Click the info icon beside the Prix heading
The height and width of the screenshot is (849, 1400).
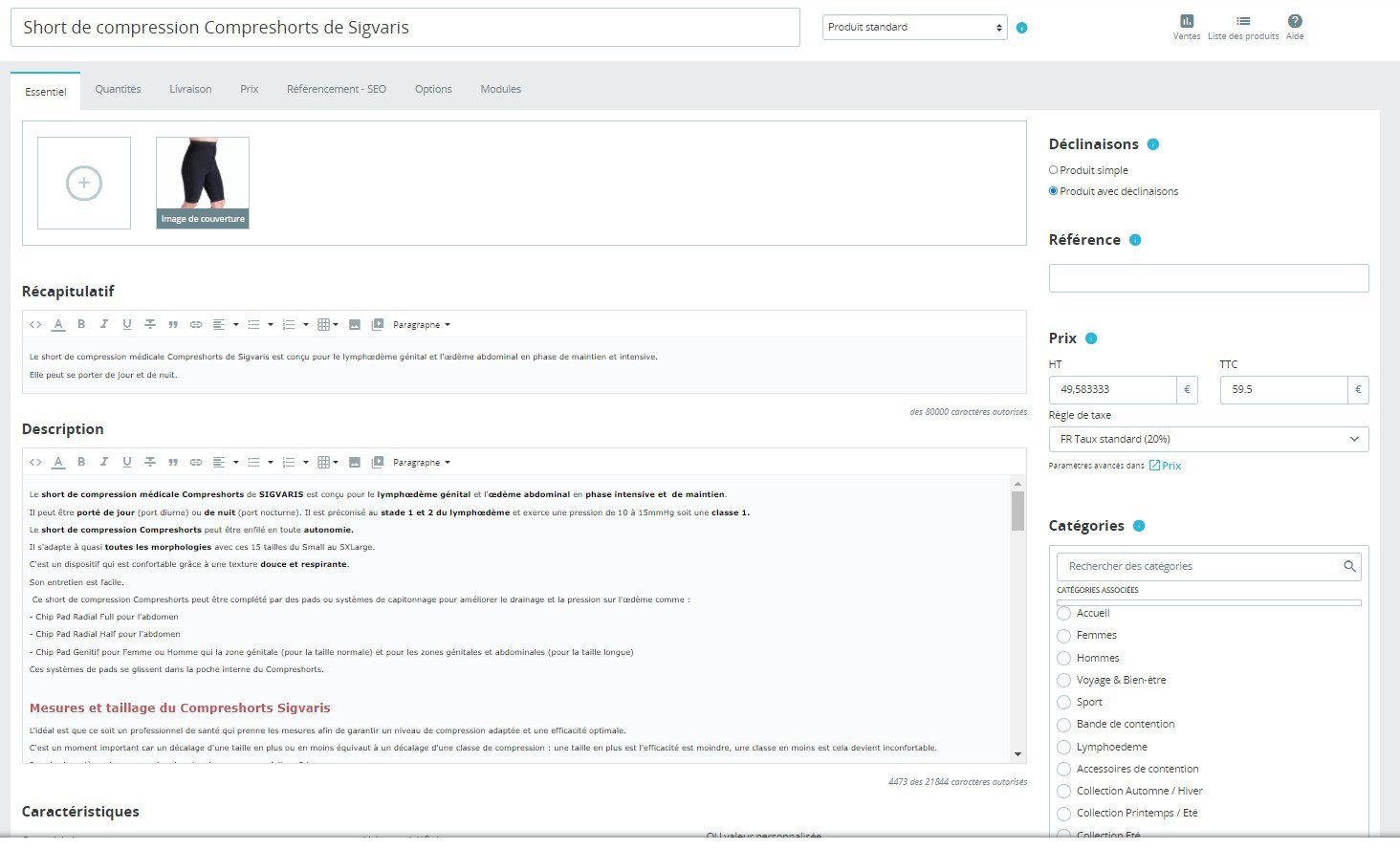1091,338
